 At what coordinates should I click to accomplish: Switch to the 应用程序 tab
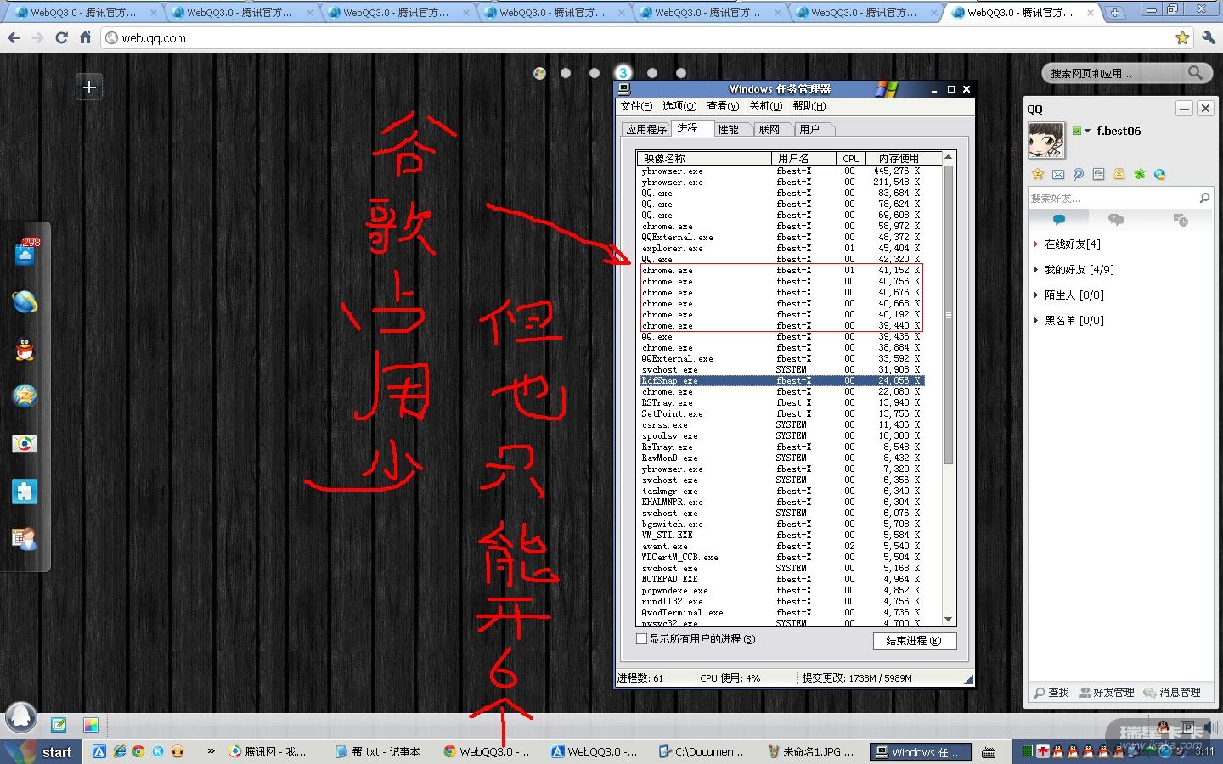646,129
